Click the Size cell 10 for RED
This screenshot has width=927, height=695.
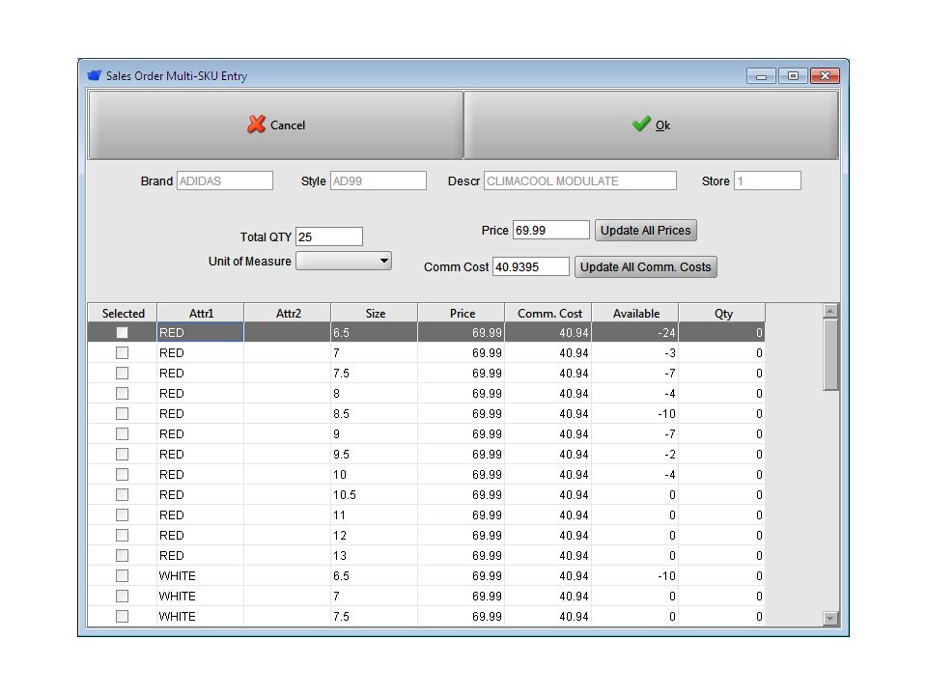tap(375, 475)
